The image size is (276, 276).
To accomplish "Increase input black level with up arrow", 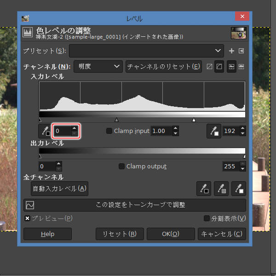I will (x=75, y=128).
